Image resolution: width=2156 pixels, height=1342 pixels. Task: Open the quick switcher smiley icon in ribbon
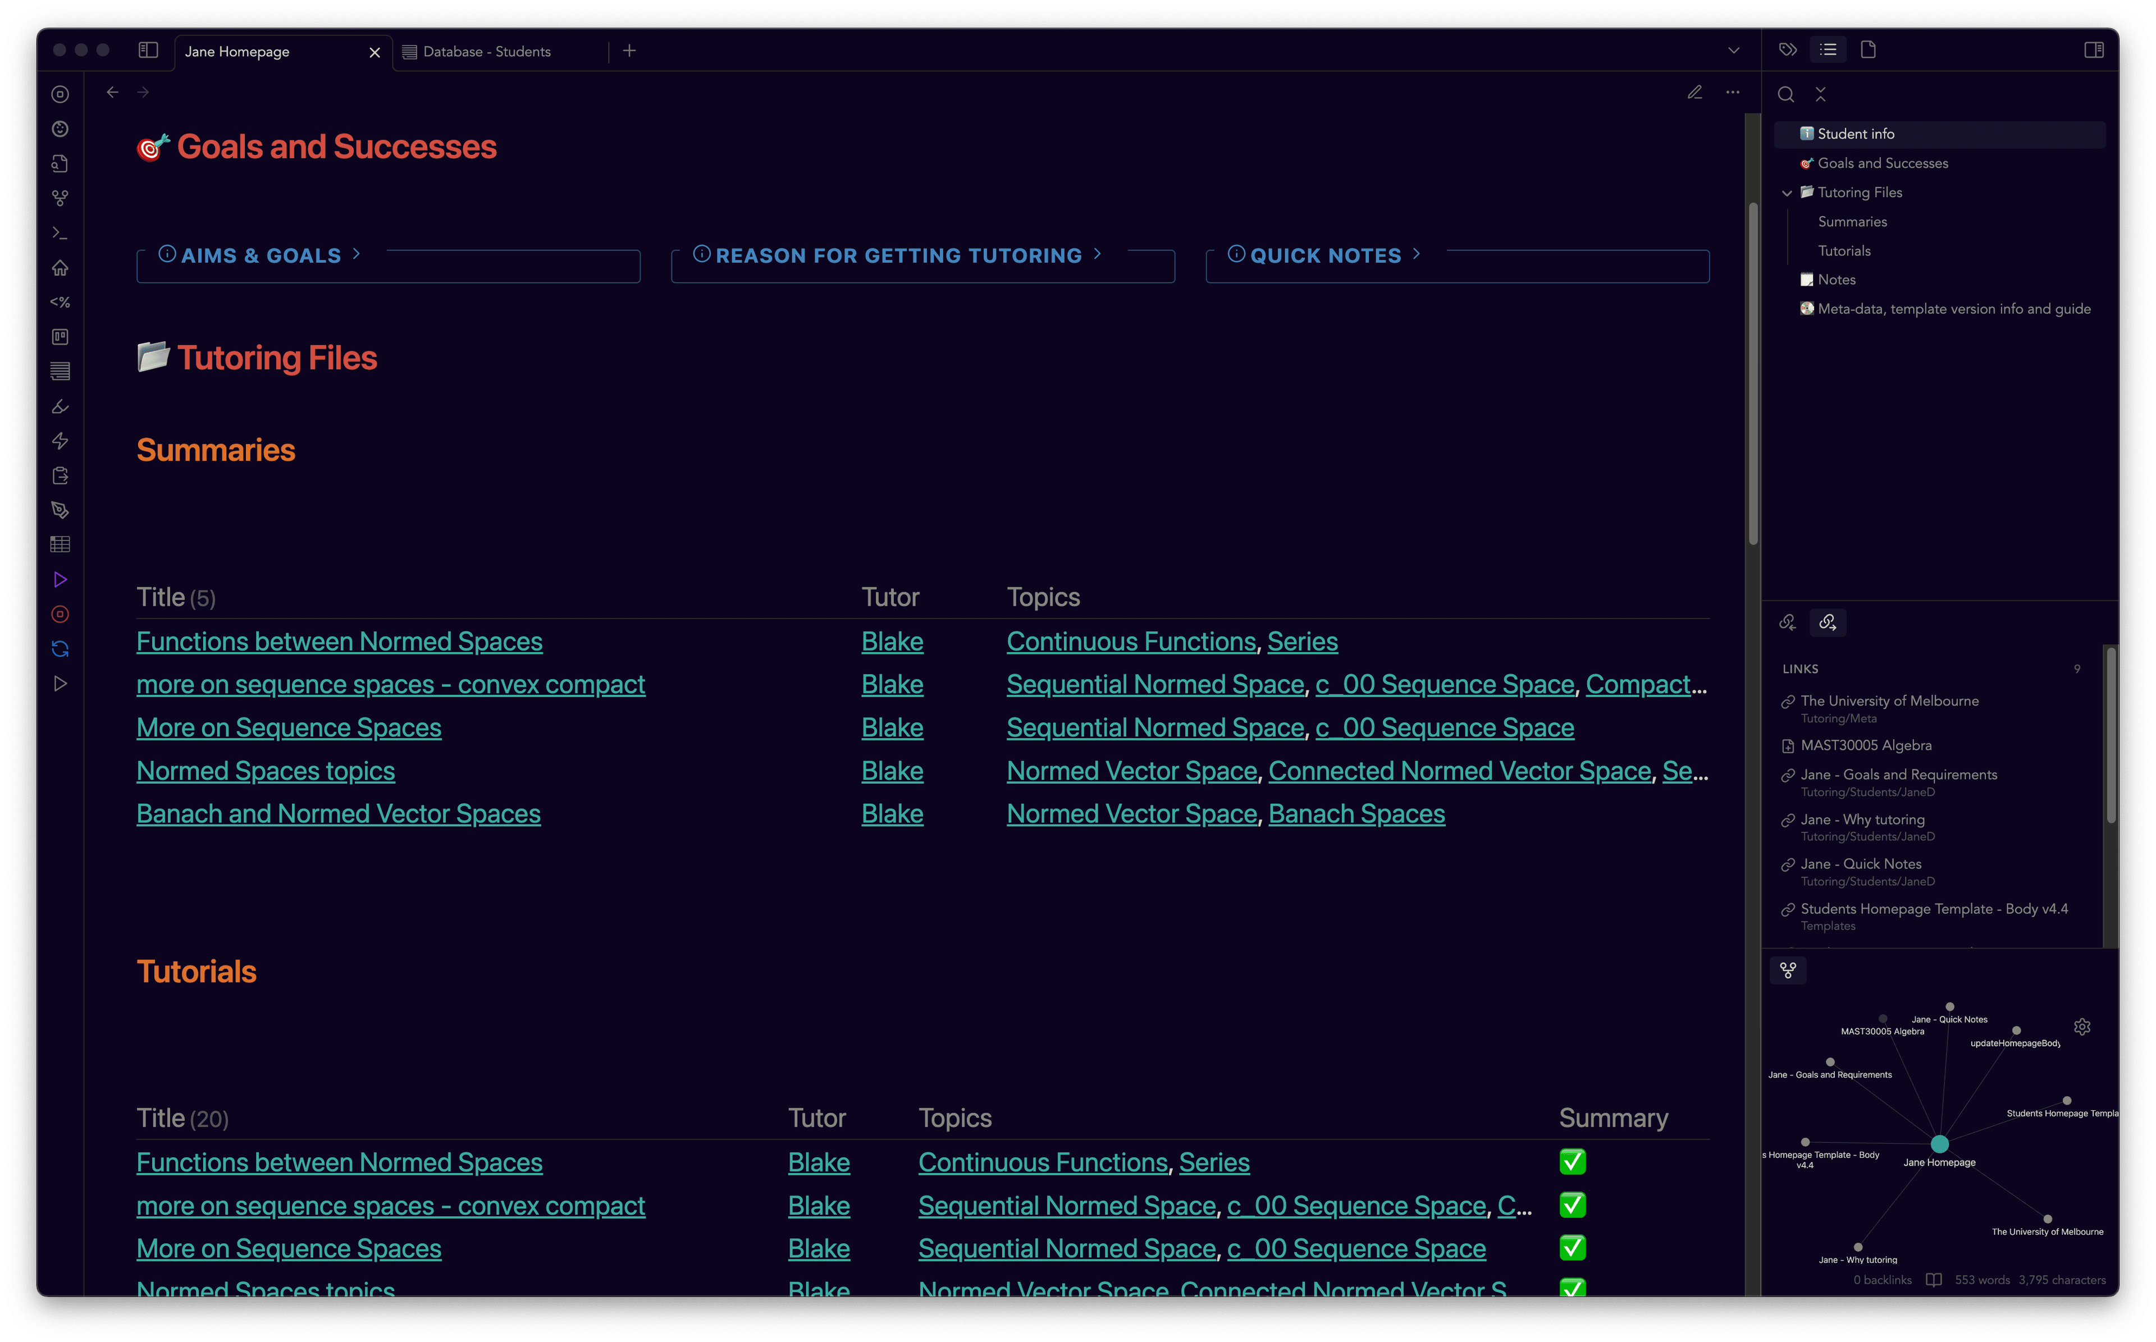(x=61, y=129)
